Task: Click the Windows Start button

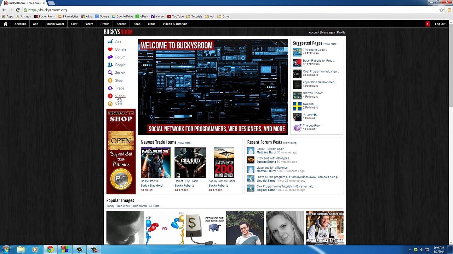Action: 6,249
